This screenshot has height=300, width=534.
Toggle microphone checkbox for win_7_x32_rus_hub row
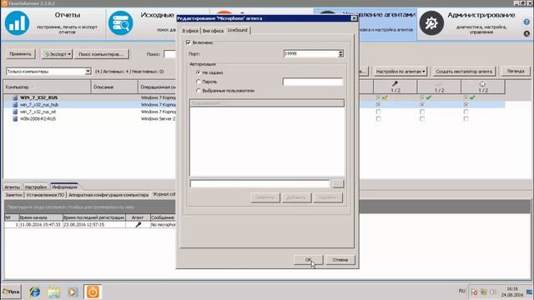click(x=378, y=105)
